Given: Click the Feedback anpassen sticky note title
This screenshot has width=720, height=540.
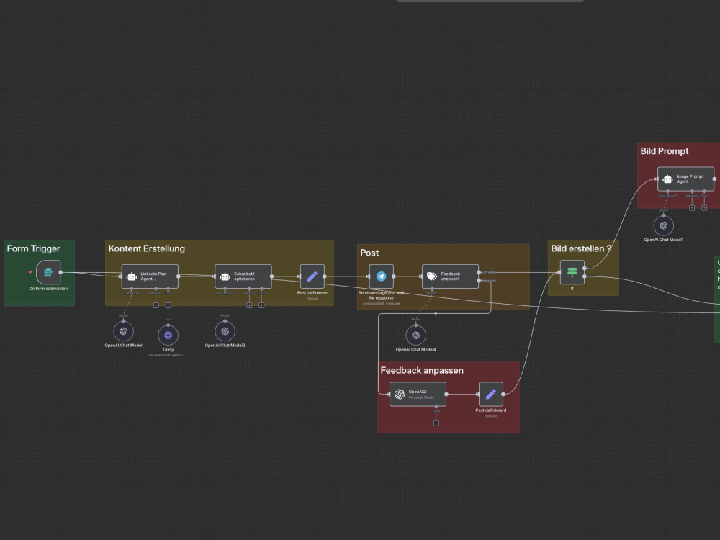Looking at the screenshot, I should pos(422,370).
